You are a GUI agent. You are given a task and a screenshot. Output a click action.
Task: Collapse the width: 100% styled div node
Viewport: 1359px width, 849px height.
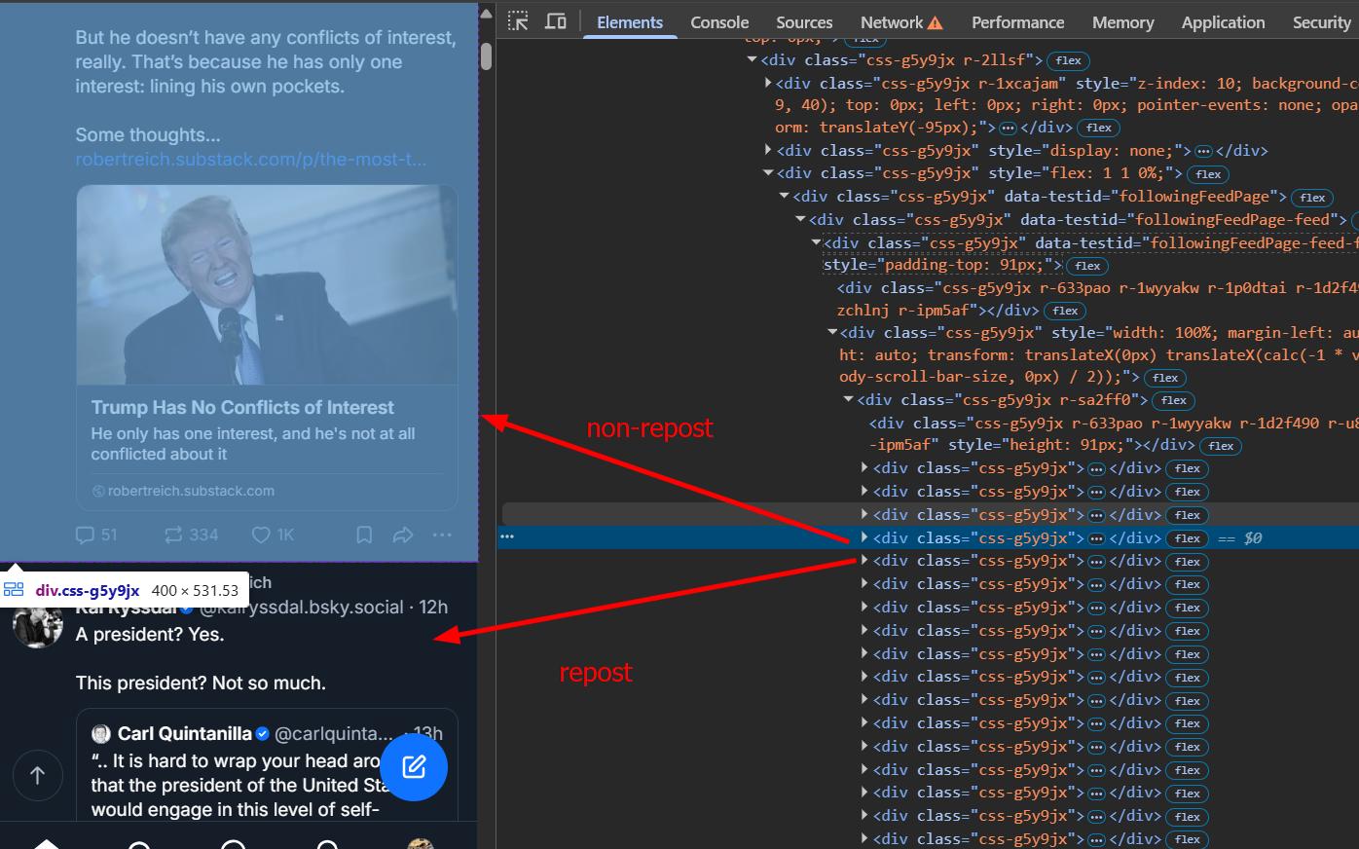(x=832, y=332)
